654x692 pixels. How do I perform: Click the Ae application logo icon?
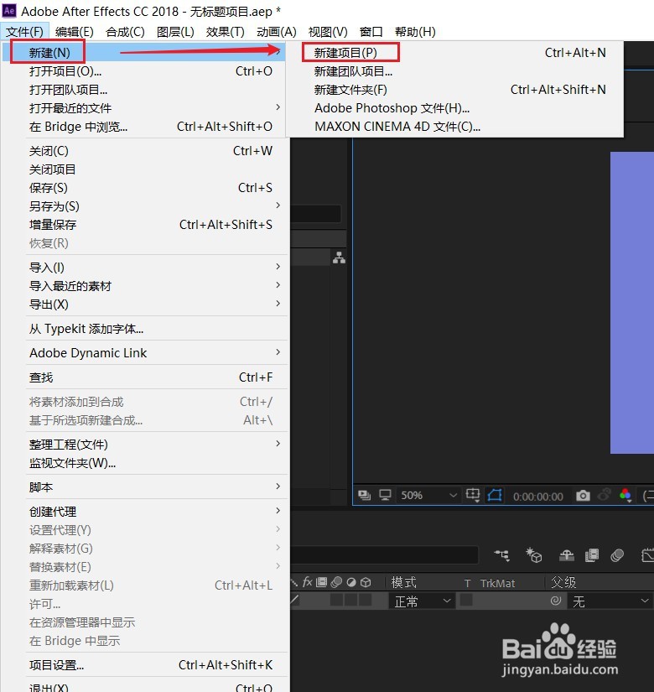pos(9,11)
